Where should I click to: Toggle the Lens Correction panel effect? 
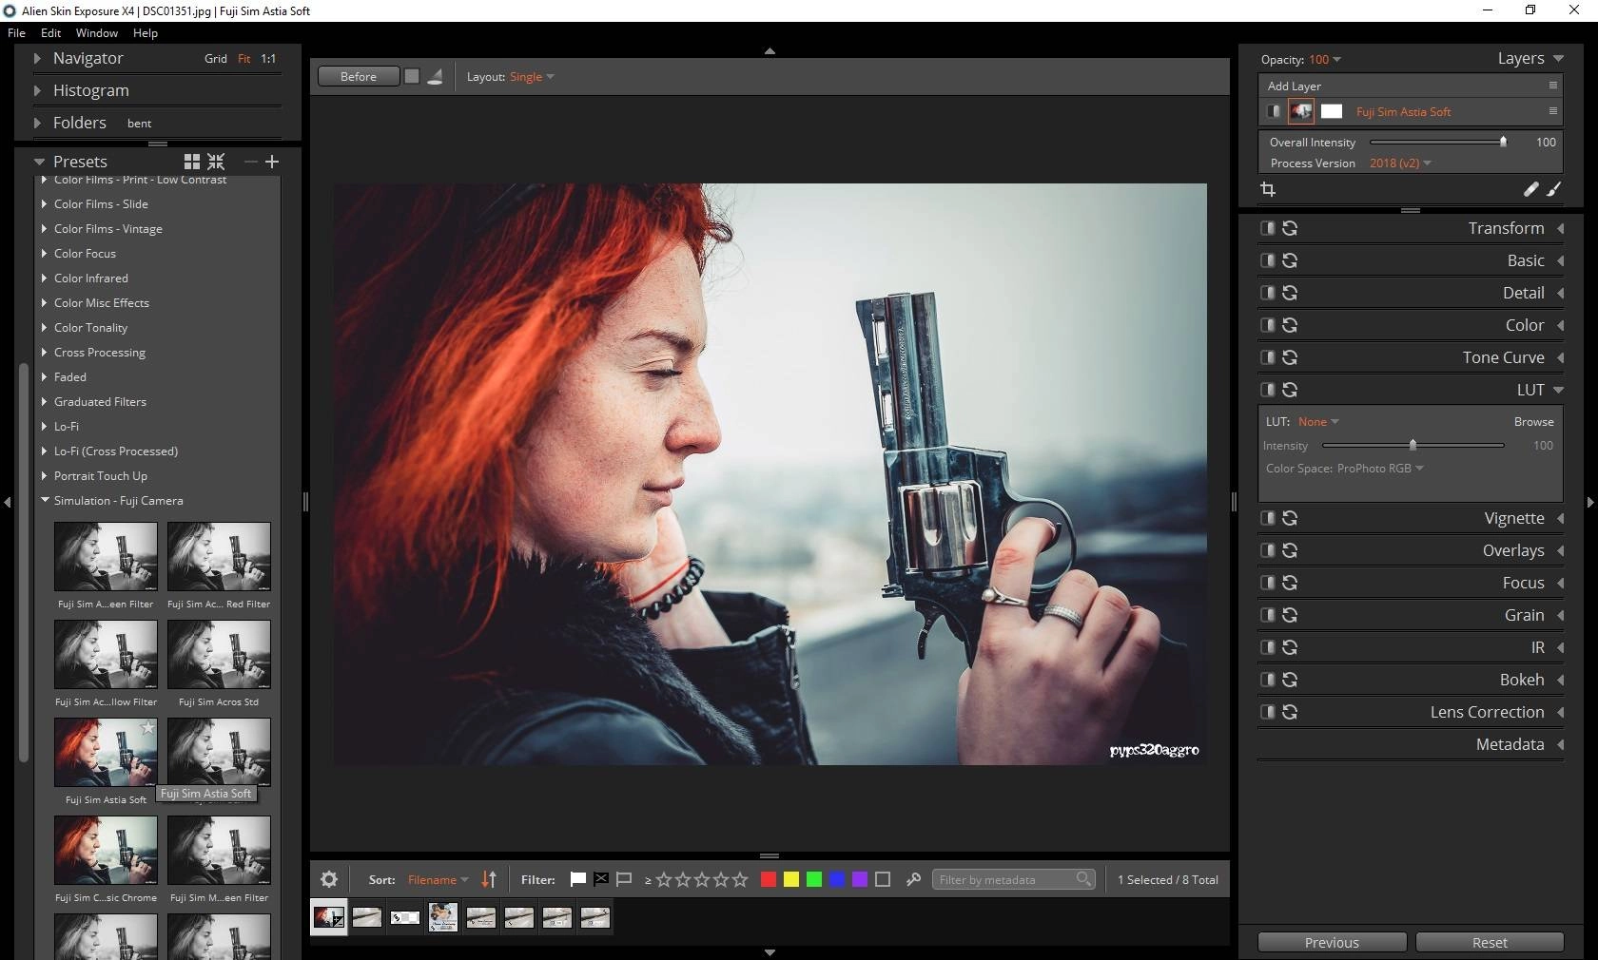tap(1267, 712)
